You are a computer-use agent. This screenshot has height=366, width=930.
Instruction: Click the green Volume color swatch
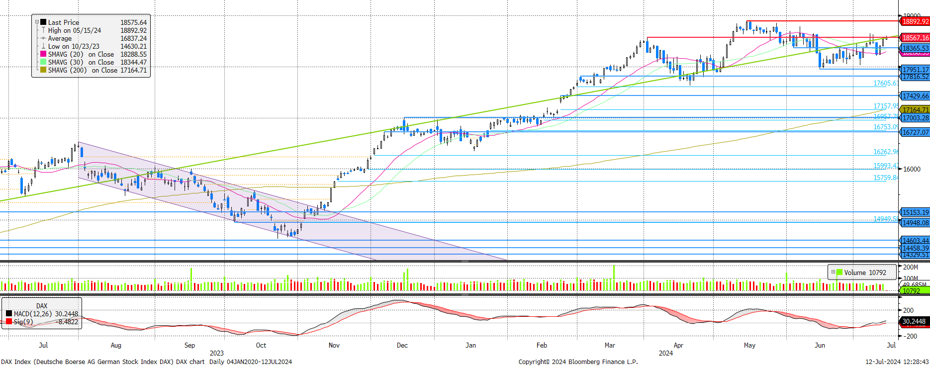pos(839,273)
